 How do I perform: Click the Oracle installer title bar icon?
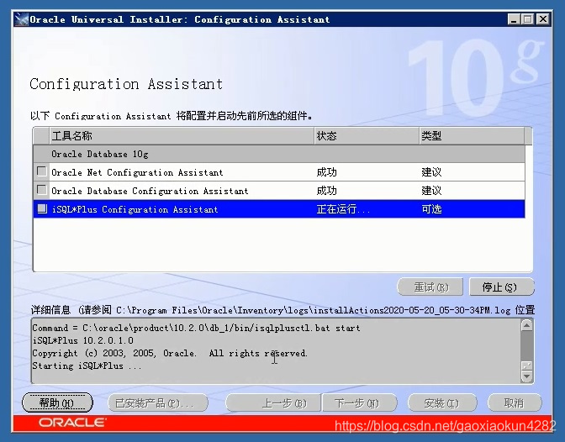coord(22,19)
